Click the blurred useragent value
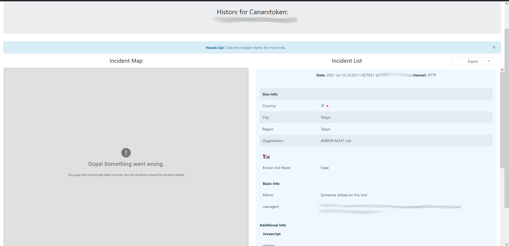 point(390,209)
